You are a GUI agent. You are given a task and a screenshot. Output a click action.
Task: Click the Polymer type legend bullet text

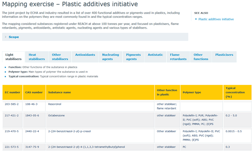point(48,72)
